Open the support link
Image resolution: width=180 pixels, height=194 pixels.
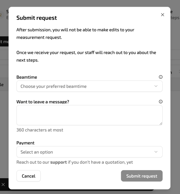point(58,162)
